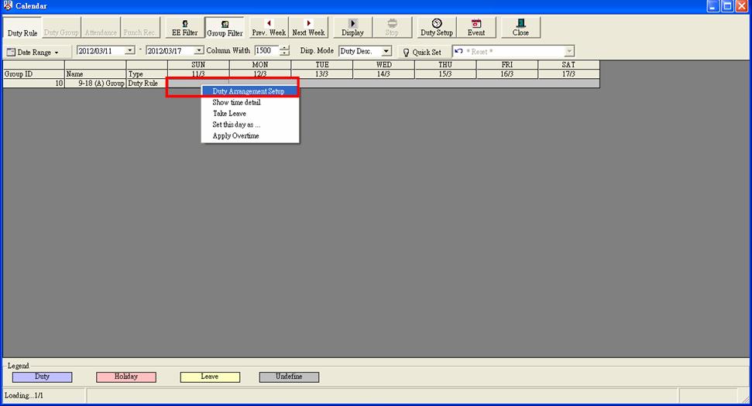Click the Display toolbar button

[352, 28]
